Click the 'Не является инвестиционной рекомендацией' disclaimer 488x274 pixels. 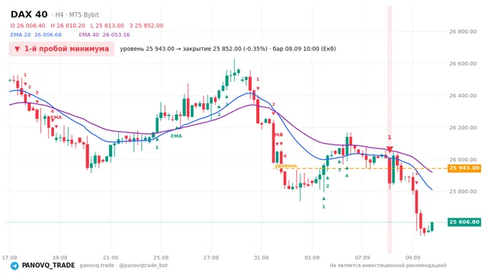tap(388, 266)
